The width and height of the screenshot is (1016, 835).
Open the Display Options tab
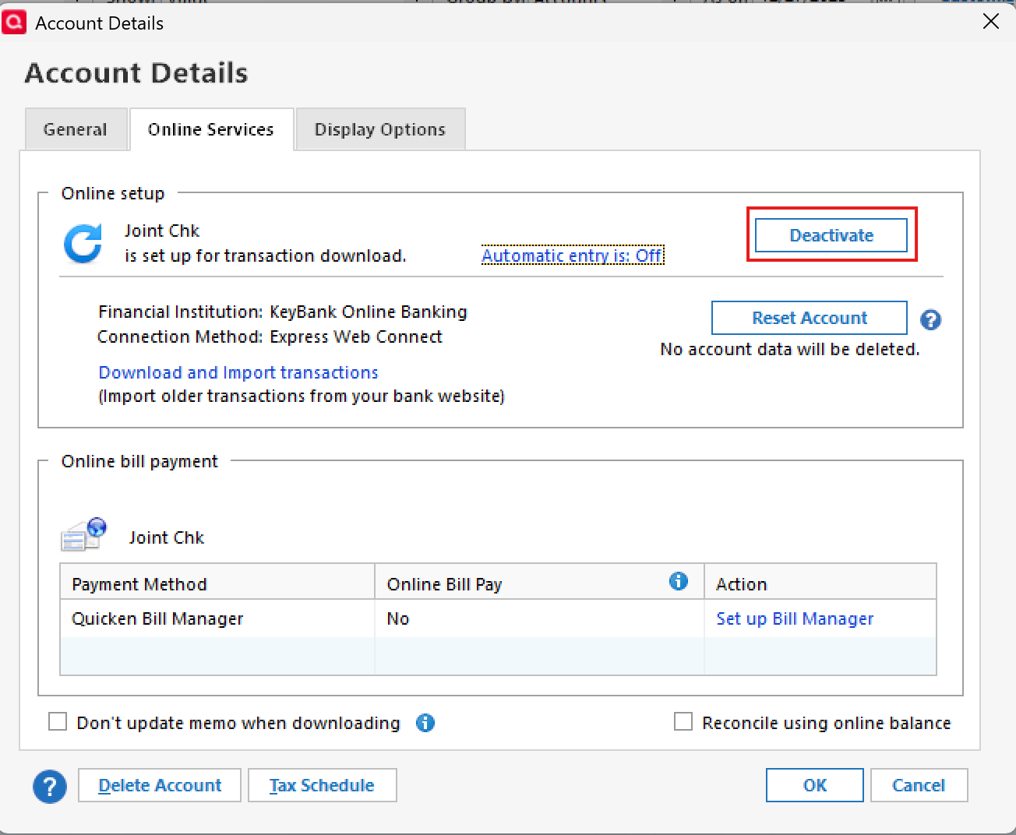[380, 129]
